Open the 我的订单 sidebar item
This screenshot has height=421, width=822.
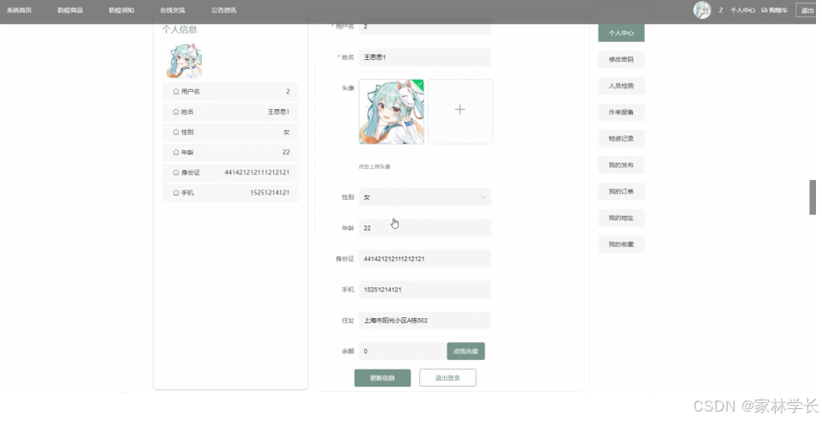621,192
